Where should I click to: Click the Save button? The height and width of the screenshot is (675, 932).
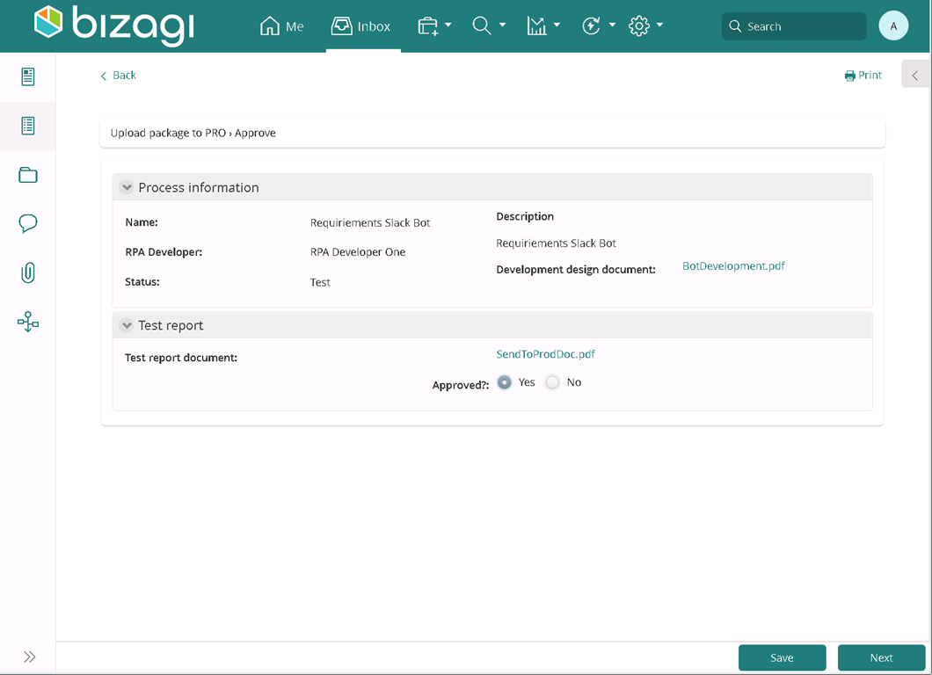pos(783,657)
